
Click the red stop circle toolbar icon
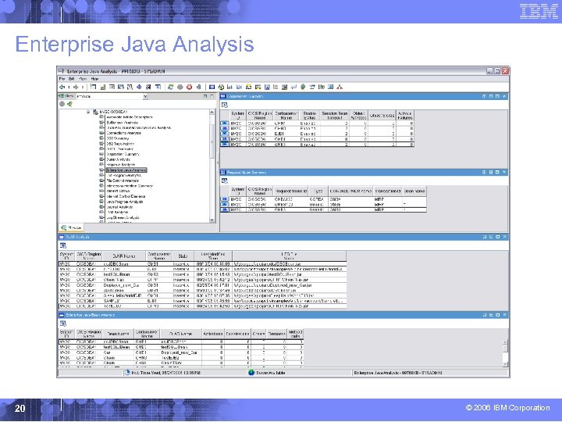(x=189, y=87)
